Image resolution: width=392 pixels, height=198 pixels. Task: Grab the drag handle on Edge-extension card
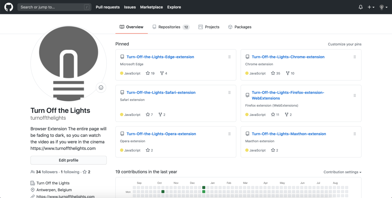click(x=229, y=57)
